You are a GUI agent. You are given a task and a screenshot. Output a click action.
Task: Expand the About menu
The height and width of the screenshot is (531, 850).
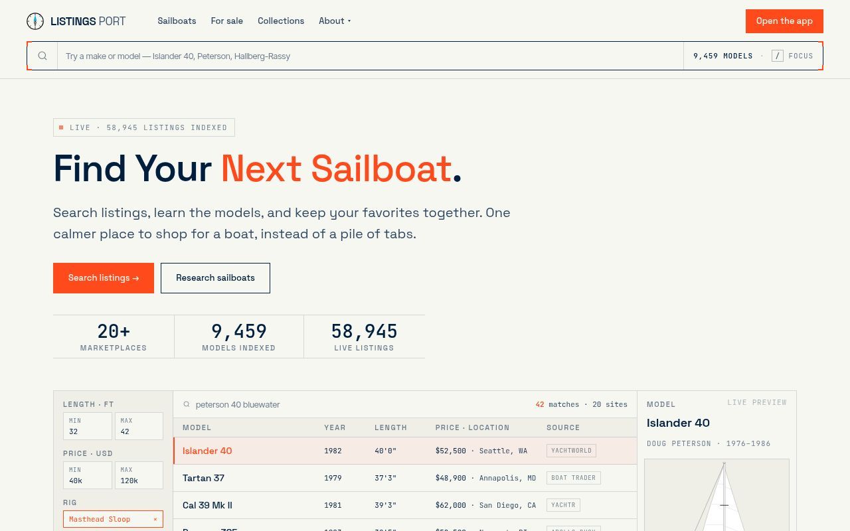(335, 21)
